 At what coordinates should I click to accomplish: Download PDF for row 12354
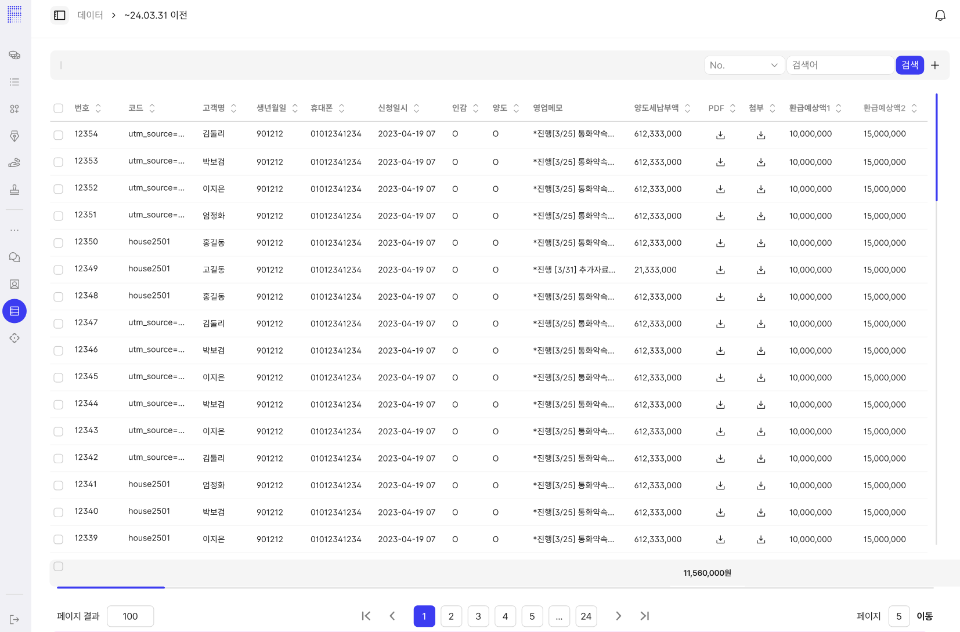720,135
